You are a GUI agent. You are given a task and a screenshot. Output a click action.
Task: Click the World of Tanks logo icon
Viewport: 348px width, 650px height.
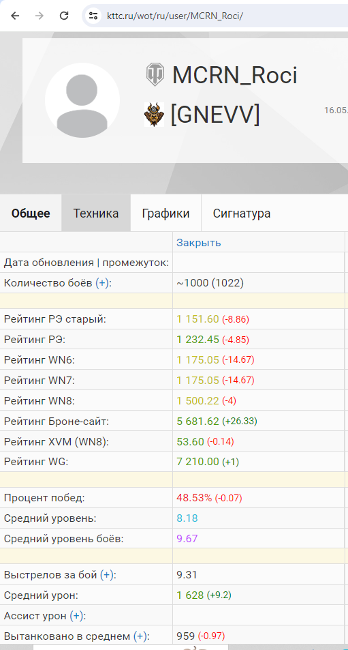155,74
